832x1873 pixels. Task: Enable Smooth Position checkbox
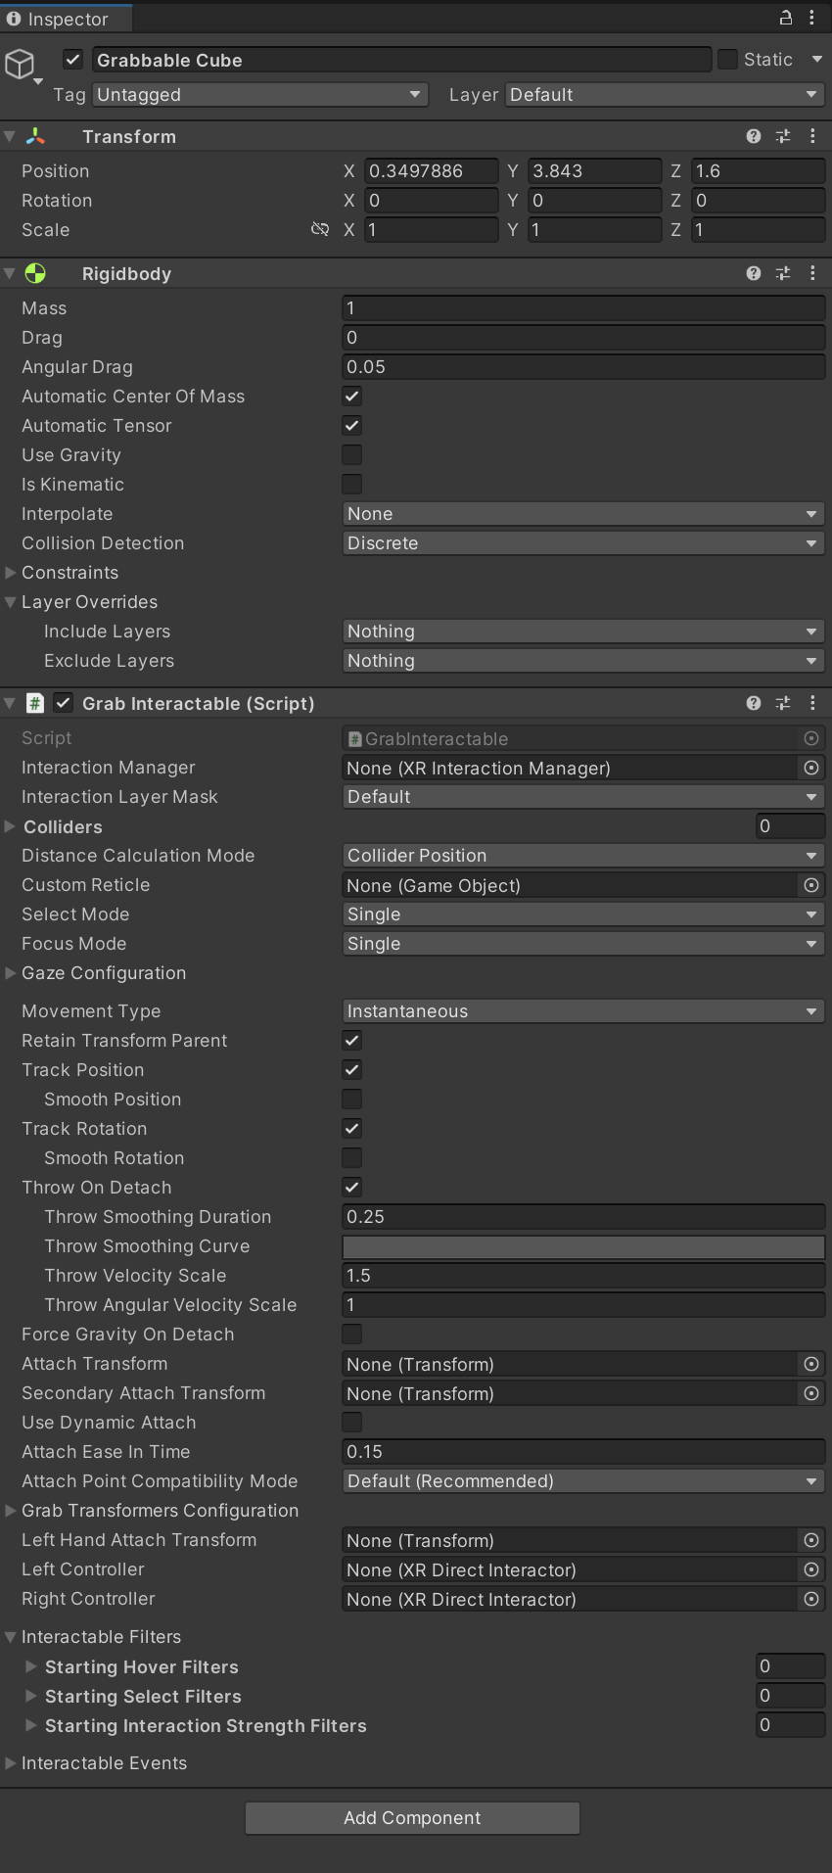[352, 1099]
